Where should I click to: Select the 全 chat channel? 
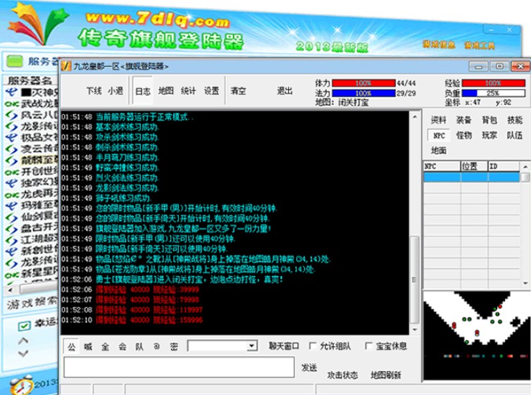(x=106, y=346)
